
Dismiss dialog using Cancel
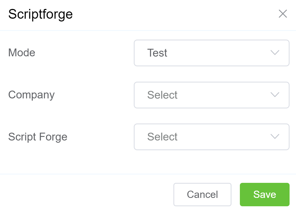202,194
